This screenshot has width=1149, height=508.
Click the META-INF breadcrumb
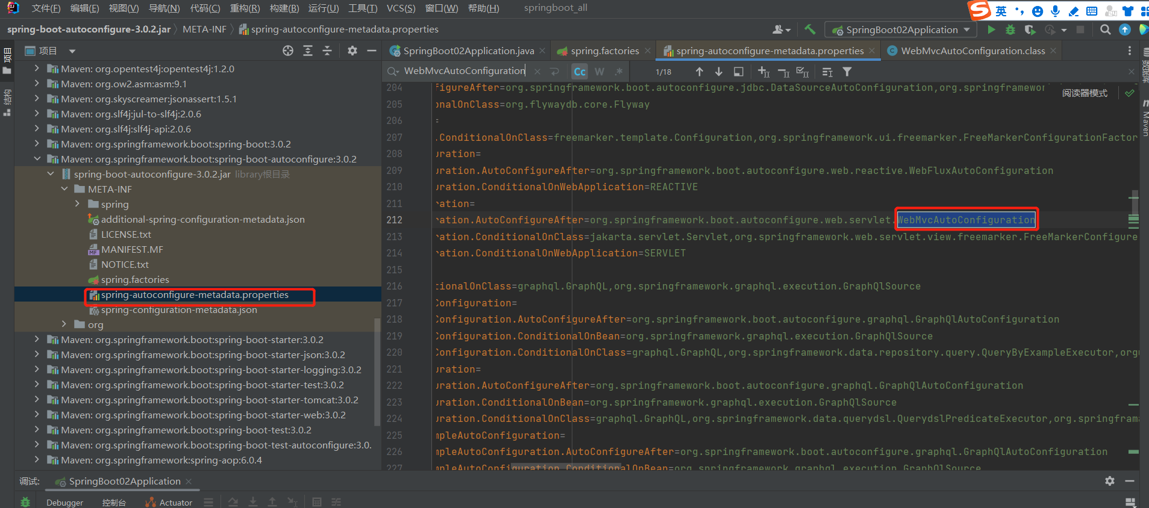(x=204, y=29)
